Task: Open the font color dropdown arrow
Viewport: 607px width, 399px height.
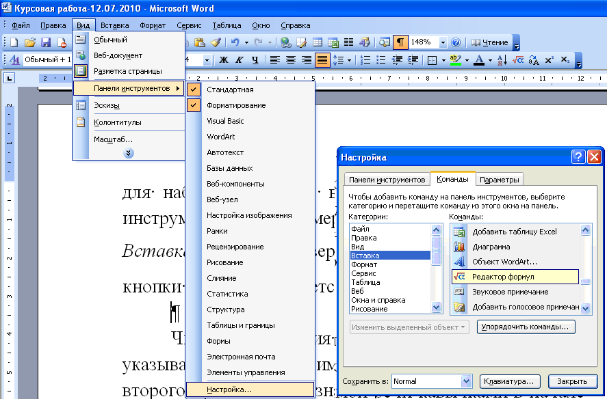Action: pyautogui.click(x=490, y=60)
